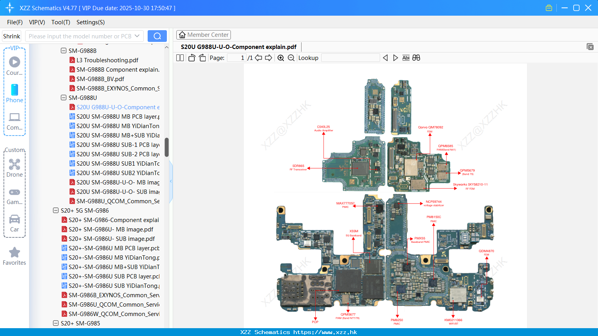
Task: Click the blue search button
Action: coord(157,36)
